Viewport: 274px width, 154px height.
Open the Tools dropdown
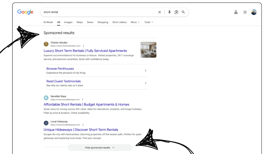(x=149, y=22)
